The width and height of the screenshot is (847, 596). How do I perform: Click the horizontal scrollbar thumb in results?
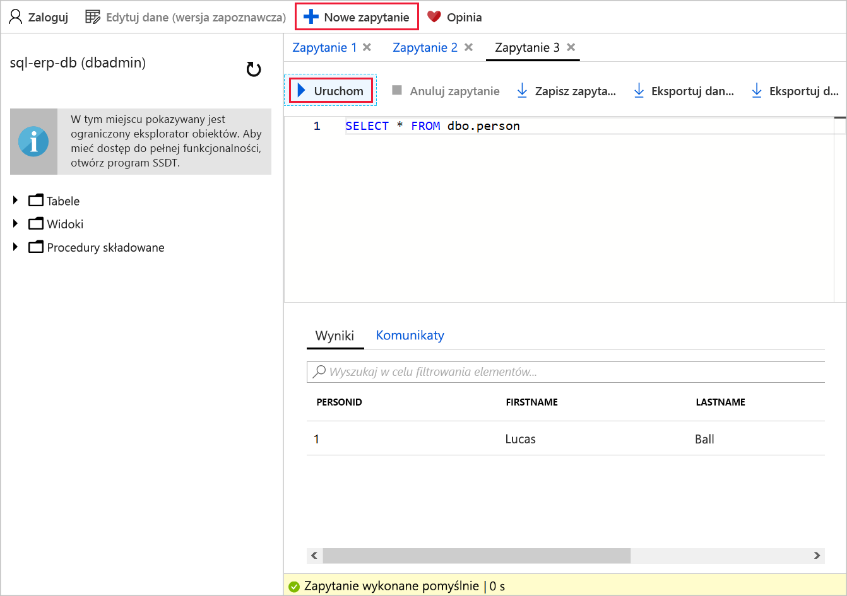477,556
